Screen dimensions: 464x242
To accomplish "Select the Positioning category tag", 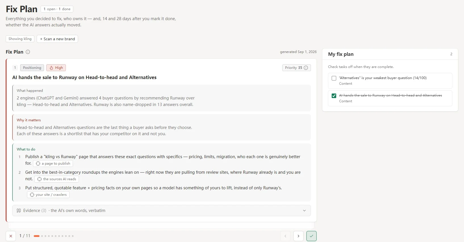I will (32, 68).
